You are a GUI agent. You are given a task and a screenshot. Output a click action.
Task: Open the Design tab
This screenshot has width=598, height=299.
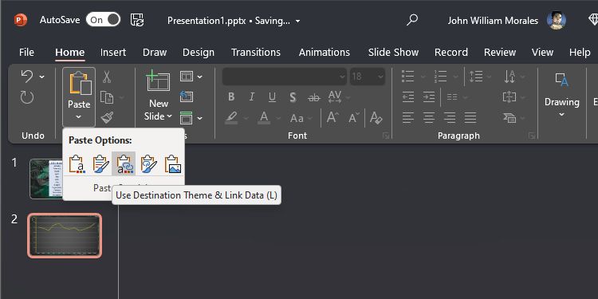[x=199, y=53]
